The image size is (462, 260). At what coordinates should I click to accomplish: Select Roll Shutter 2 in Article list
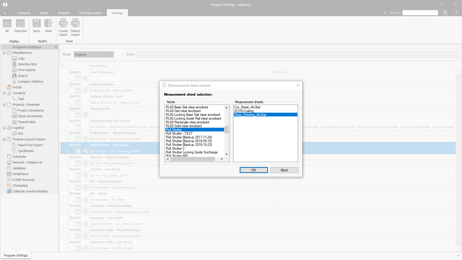(175, 148)
